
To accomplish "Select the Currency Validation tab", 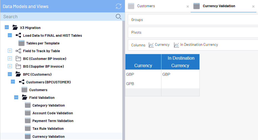I will (219, 6).
